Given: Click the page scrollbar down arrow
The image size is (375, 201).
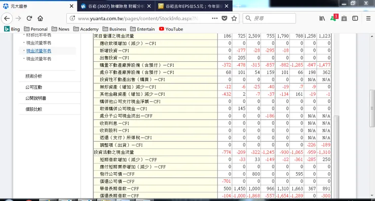Looking at the screenshot, I should pyautogui.click(x=372, y=195).
